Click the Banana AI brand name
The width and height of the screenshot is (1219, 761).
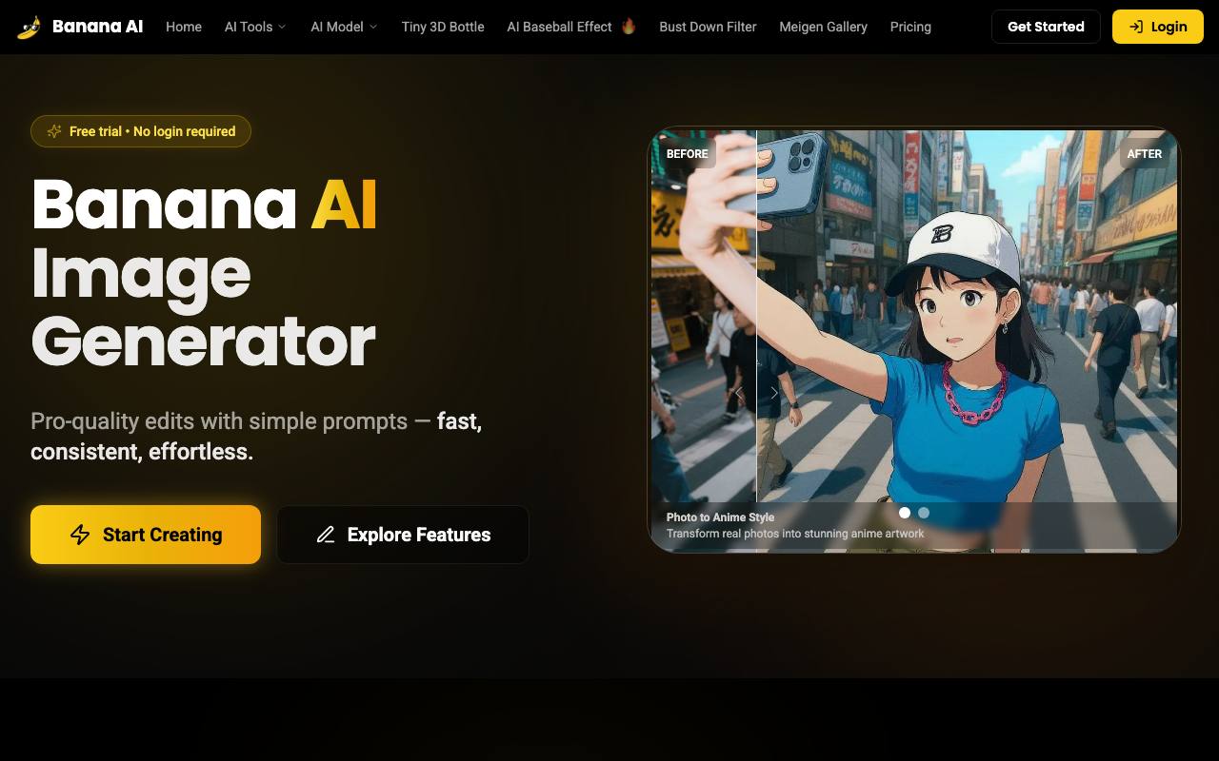coord(97,27)
